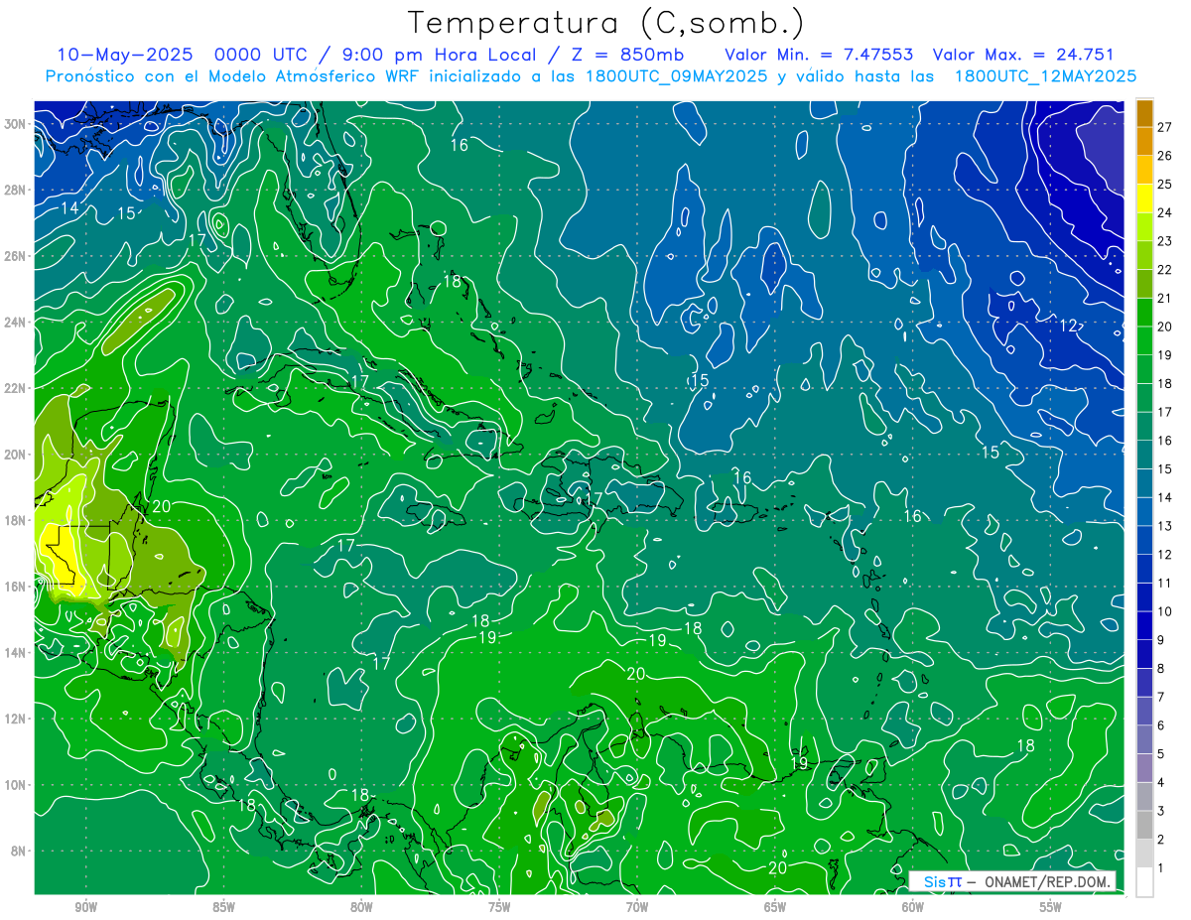Pick the white swatch at the legend bottom
The image size is (1191, 920).
1144,882
